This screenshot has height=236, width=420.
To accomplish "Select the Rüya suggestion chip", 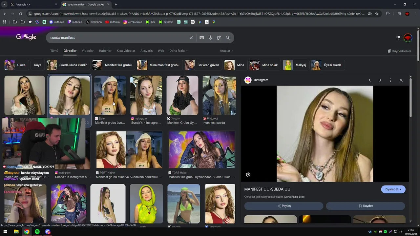I will (x=38, y=65).
